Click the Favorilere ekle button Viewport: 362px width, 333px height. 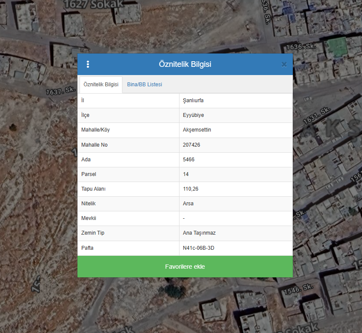185,267
